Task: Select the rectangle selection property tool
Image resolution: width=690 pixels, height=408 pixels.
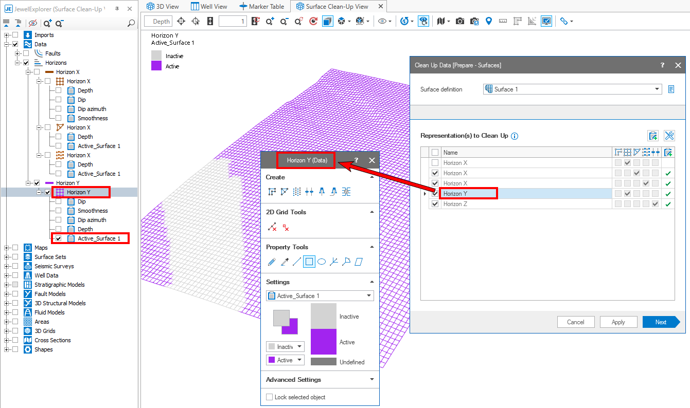Action: (309, 262)
